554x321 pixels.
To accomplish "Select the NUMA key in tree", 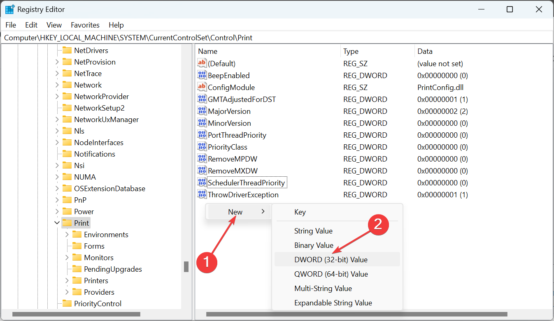I will pos(85,177).
